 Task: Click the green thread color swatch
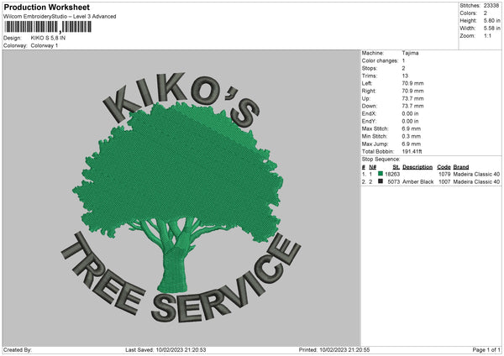(x=381, y=174)
